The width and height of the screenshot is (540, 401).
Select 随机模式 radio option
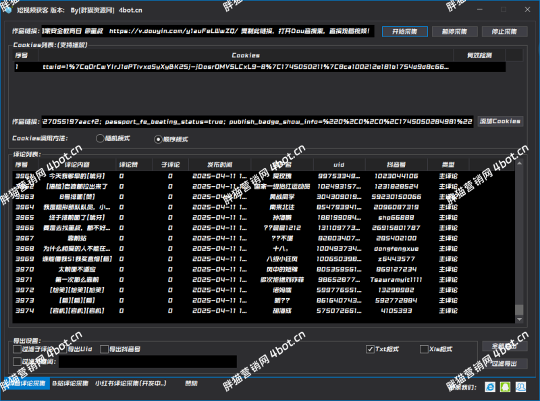[101, 139]
